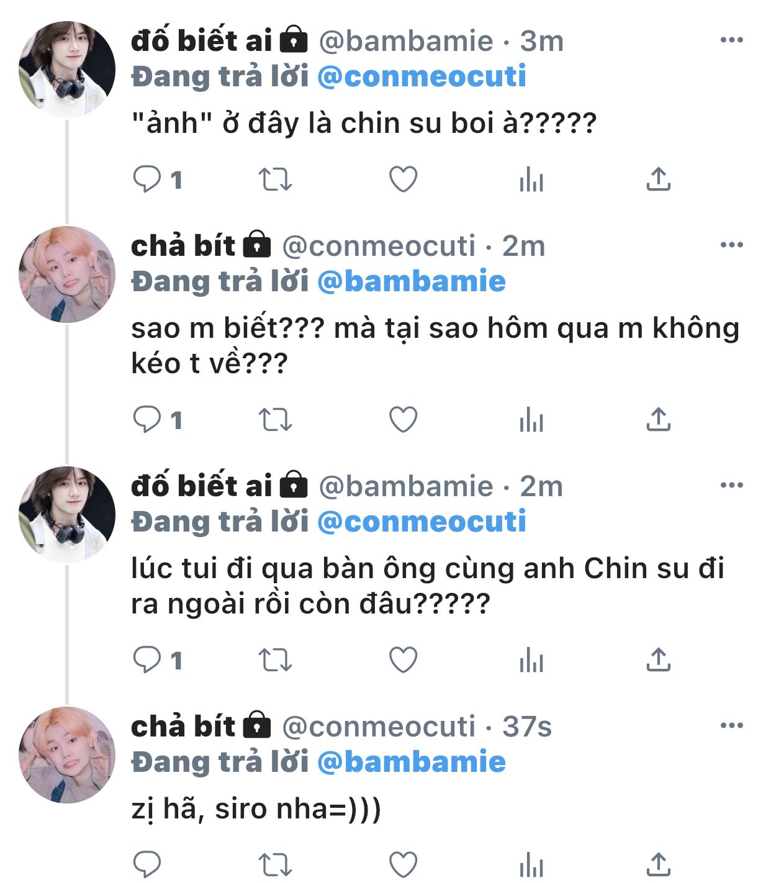Viewport: 771px width, 883px height.
Task: Share the first "chin su boi" tweet
Action: 658,179
